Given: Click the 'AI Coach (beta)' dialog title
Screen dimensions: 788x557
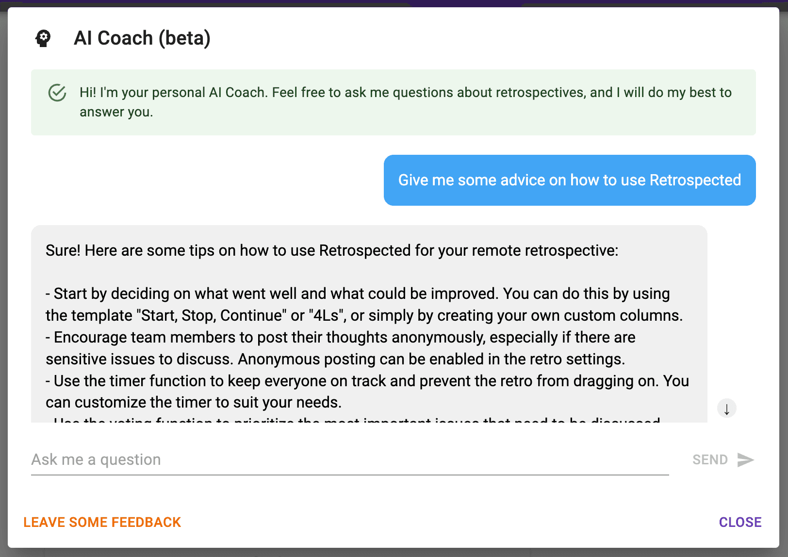Looking at the screenshot, I should tap(142, 38).
